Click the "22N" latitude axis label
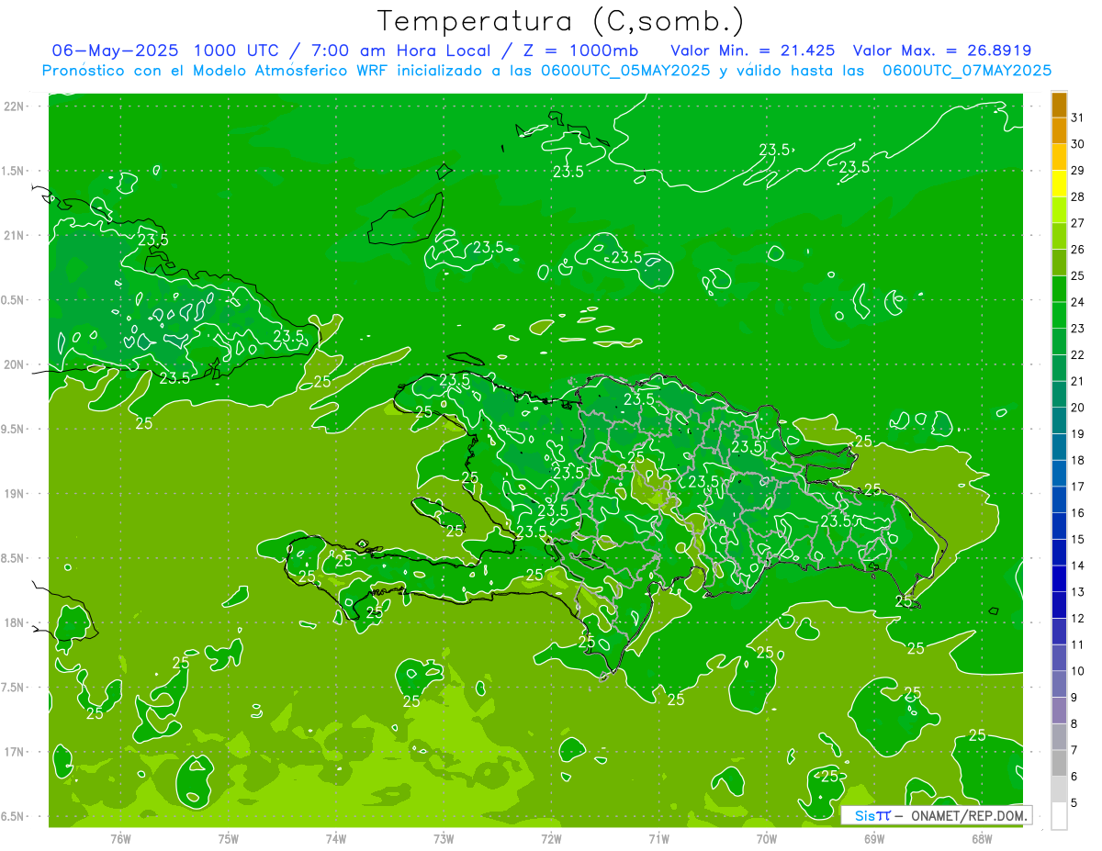Image resolution: width=1102 pixels, height=851 pixels. pyautogui.click(x=15, y=106)
